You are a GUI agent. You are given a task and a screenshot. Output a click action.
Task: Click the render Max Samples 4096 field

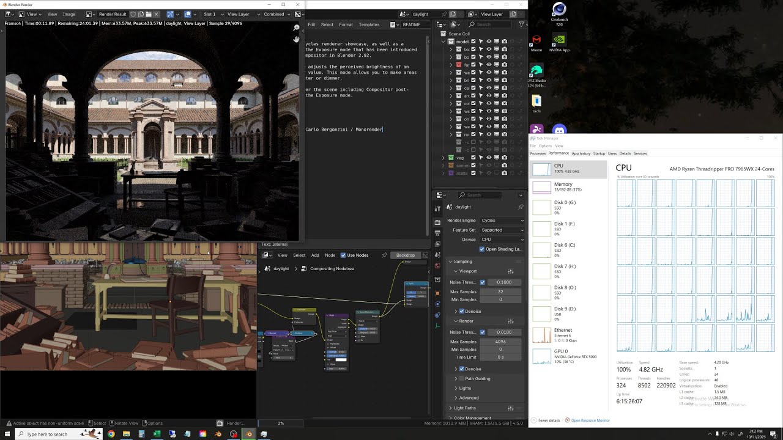(x=500, y=342)
